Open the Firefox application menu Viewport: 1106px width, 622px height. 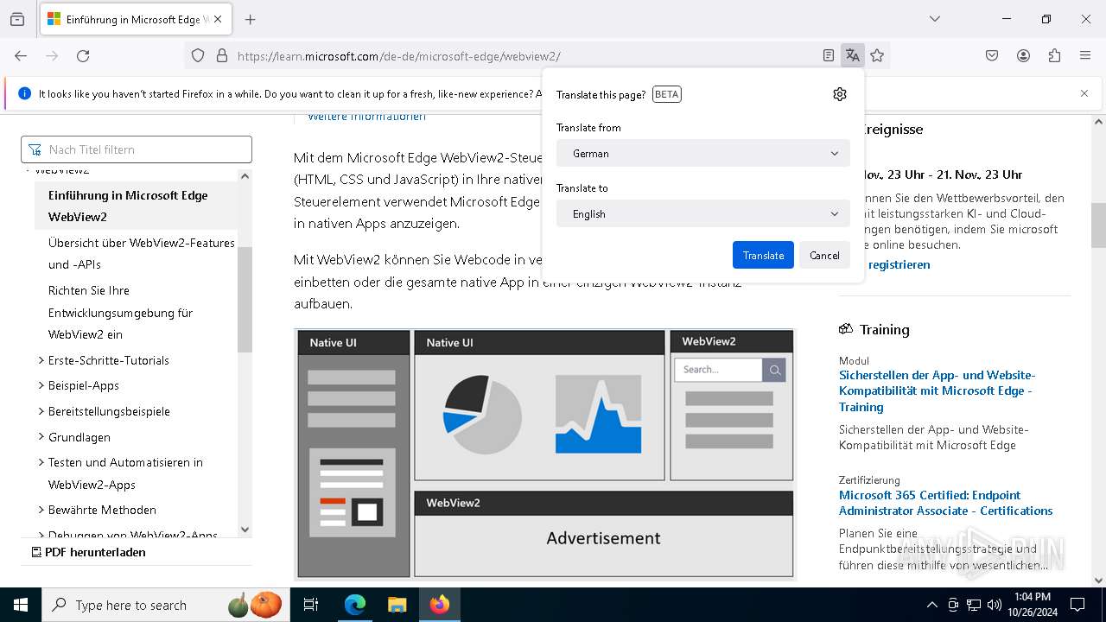(x=1085, y=55)
